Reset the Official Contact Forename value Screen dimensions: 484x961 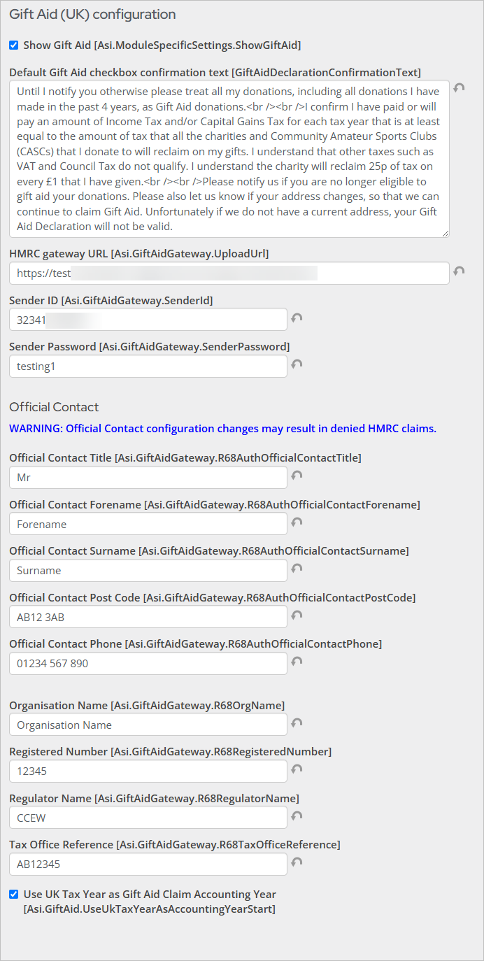point(297,522)
